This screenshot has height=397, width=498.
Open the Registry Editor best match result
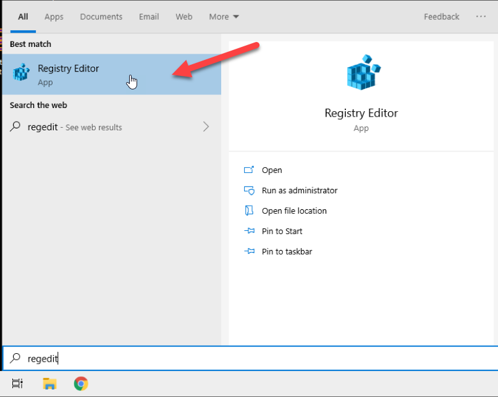click(111, 74)
